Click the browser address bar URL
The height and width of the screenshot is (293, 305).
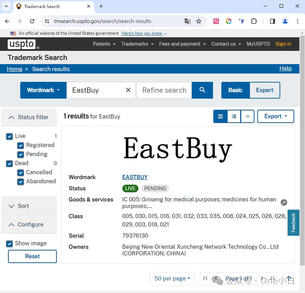coord(103,21)
